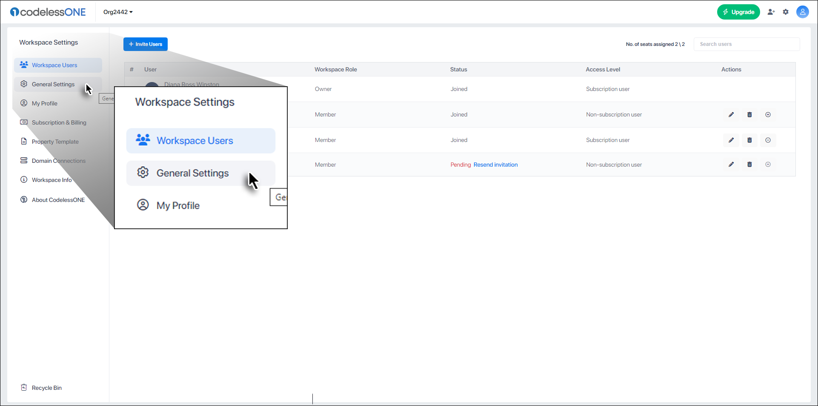Open General Settings in the sidebar

click(58, 84)
